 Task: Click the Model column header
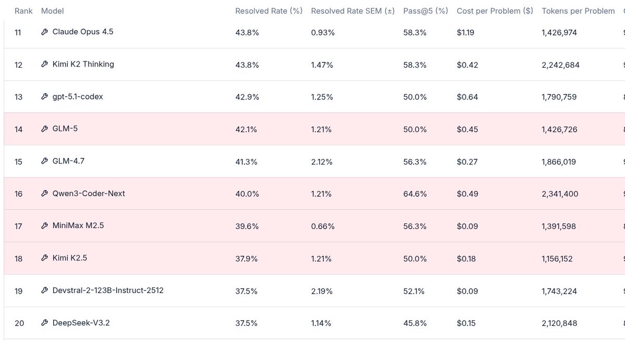(x=52, y=11)
